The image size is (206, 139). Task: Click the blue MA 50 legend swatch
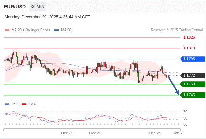tap(57, 30)
